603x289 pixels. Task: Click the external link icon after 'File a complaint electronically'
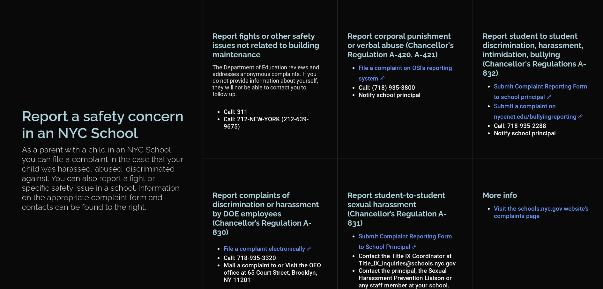click(309, 249)
